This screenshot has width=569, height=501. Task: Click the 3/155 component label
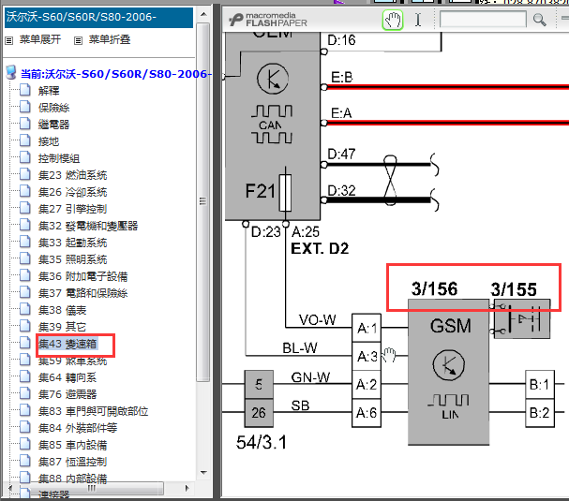tap(514, 289)
